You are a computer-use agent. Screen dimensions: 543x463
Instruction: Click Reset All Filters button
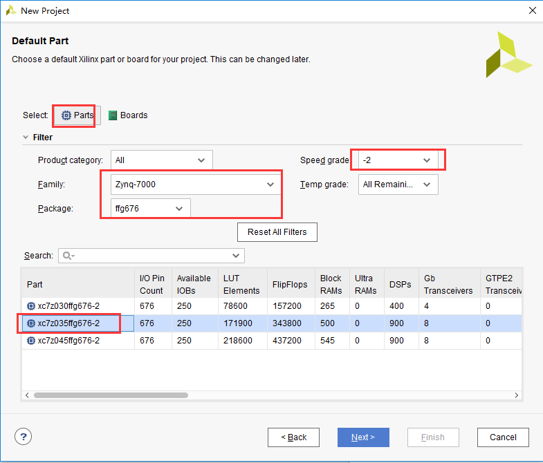coord(277,232)
